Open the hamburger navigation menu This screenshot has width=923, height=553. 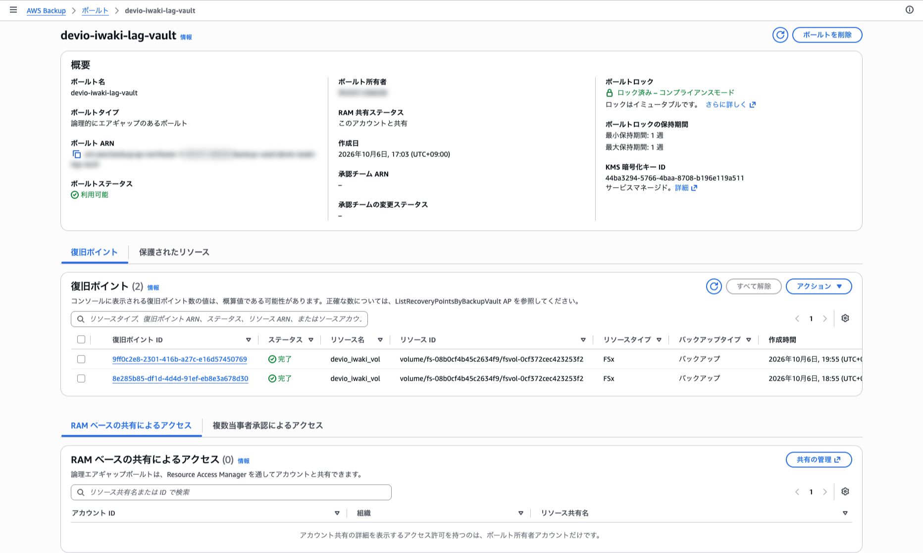click(x=13, y=10)
